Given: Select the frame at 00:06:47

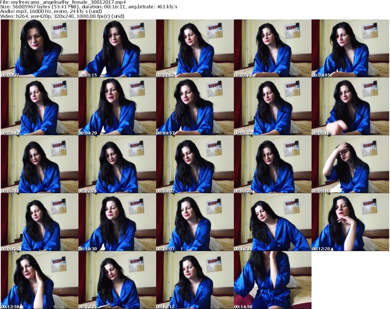Looking at the screenshot, I should (40, 164).
